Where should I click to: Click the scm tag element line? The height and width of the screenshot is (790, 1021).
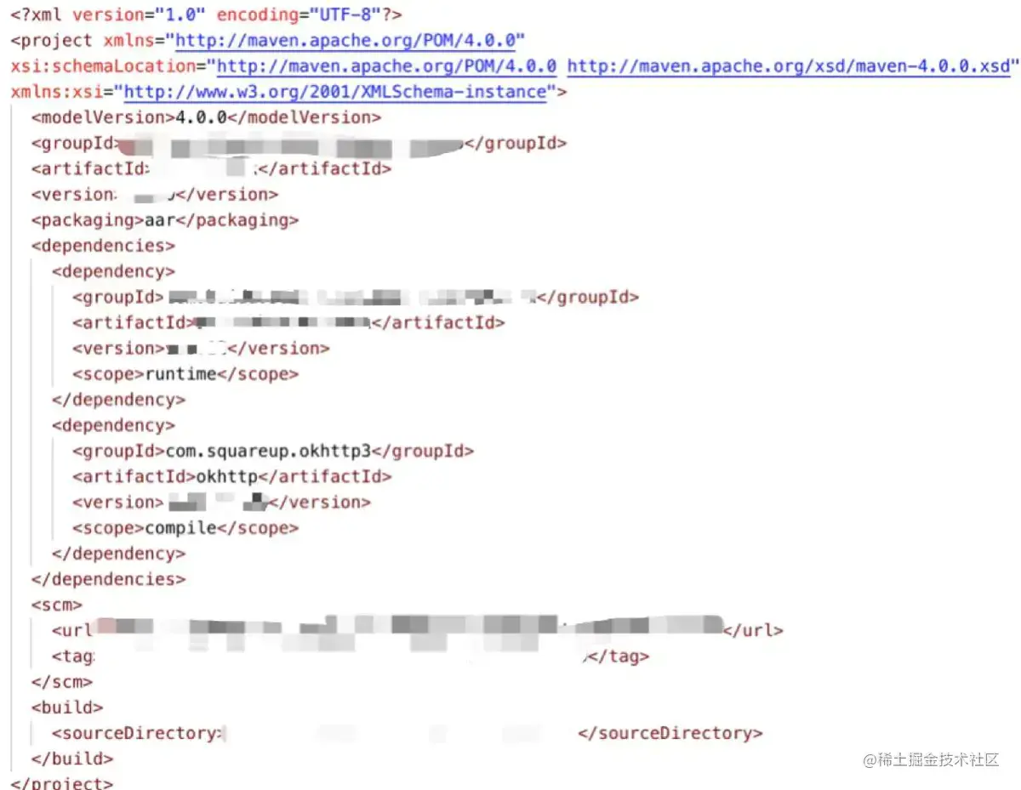click(351, 656)
